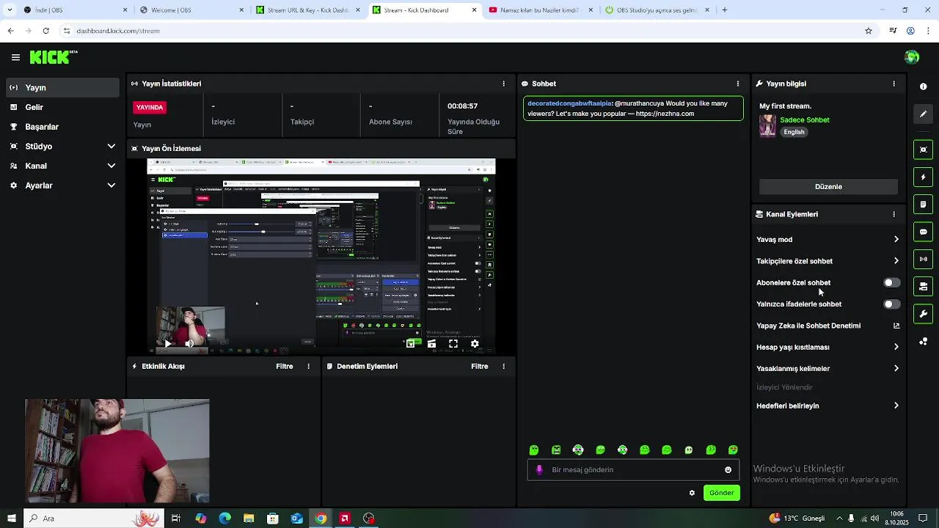Toggle the wrench stream info icon in sidebar
939x528 pixels.
[x=923, y=314]
